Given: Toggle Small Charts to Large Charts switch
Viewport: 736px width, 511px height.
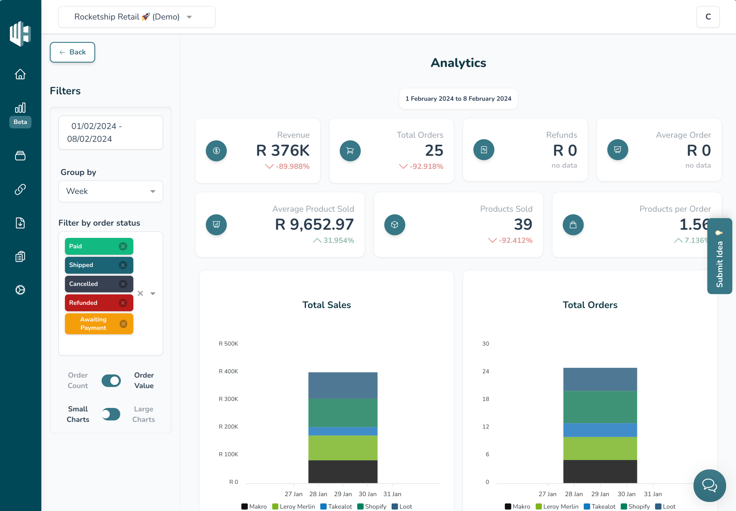Looking at the screenshot, I should 111,414.
